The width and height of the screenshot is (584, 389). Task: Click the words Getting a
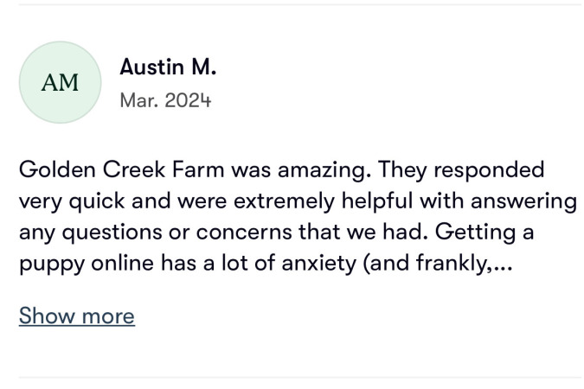tap(485, 233)
